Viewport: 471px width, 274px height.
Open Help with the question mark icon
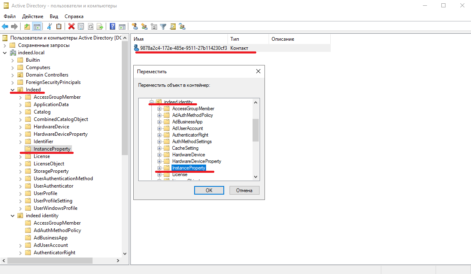[x=112, y=27]
